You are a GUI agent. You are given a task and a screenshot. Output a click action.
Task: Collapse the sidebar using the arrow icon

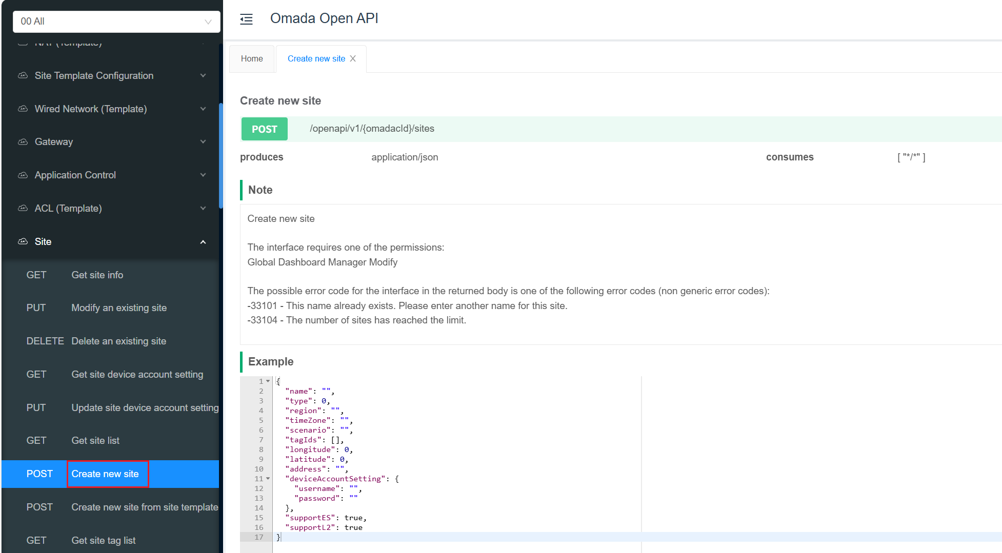[246, 18]
